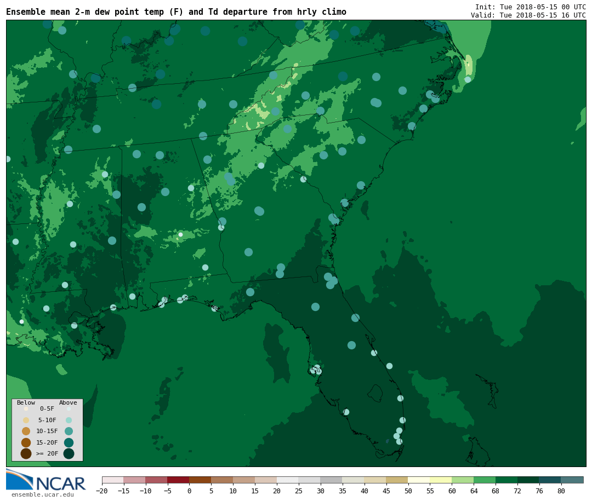This screenshot has height=501, width=592.
Task: Click the '-20' colorbar tick label
Action: pos(102,491)
